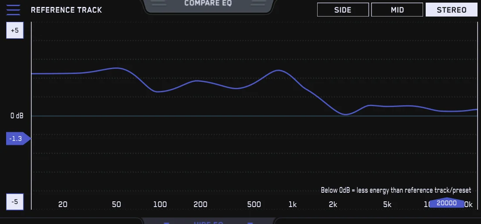The image size is (481, 224).
Task: Select the 20000 frequency handle
Action: [447, 203]
